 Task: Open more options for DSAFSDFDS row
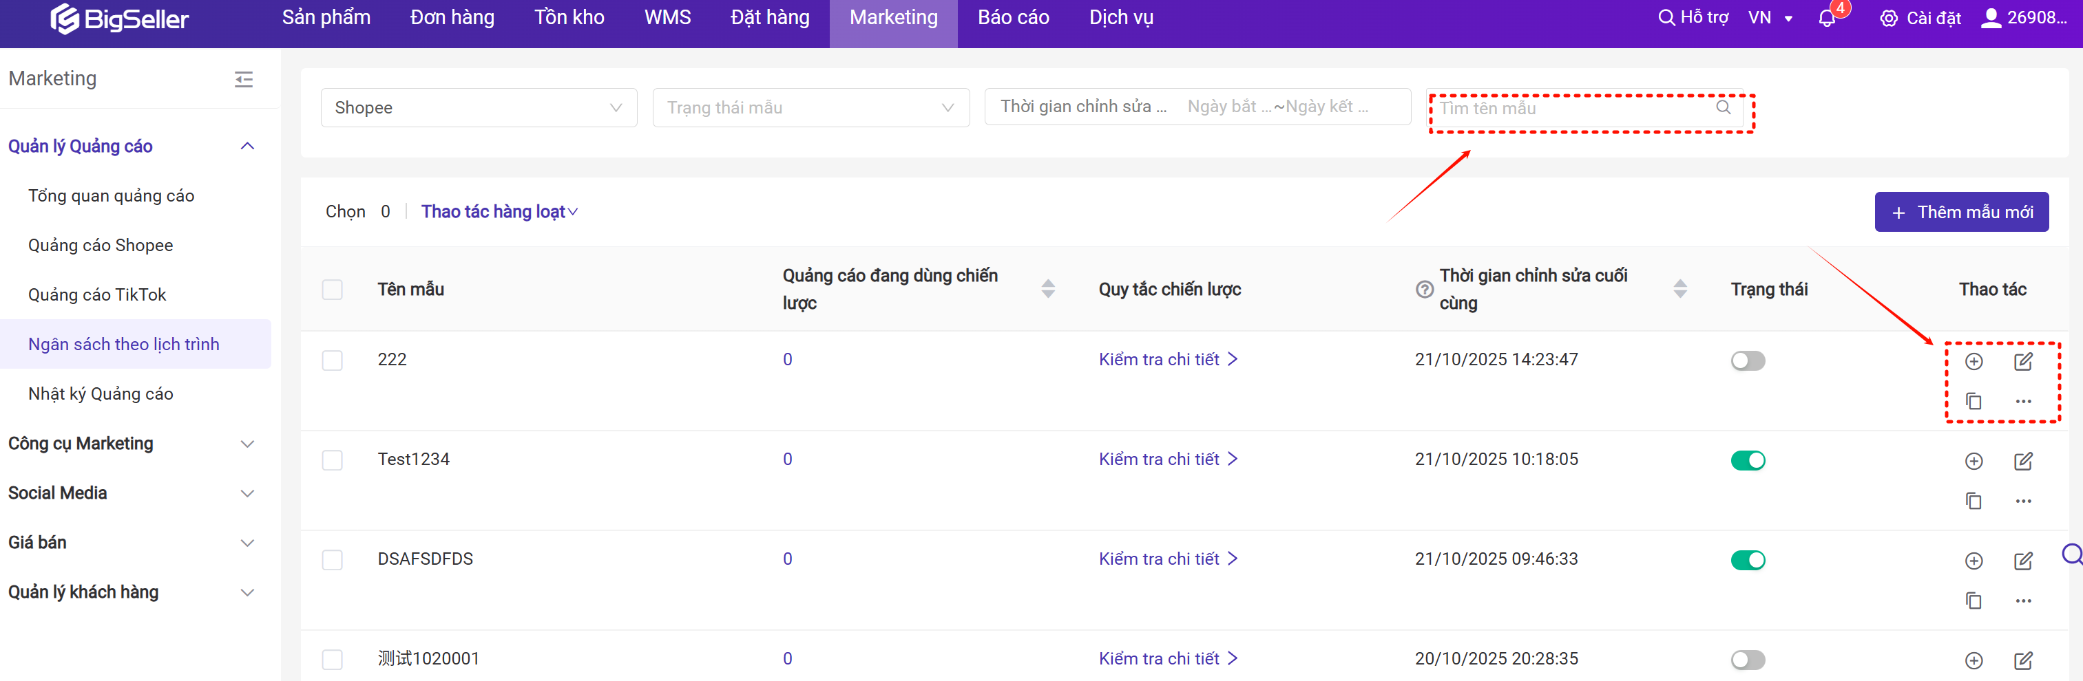[2022, 601]
